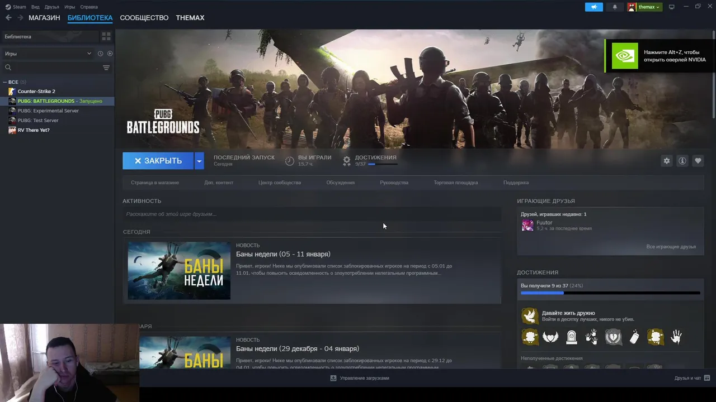
Task: Open the dropdown arrow next to ЗАКРЫТЬ
Action: (199, 161)
